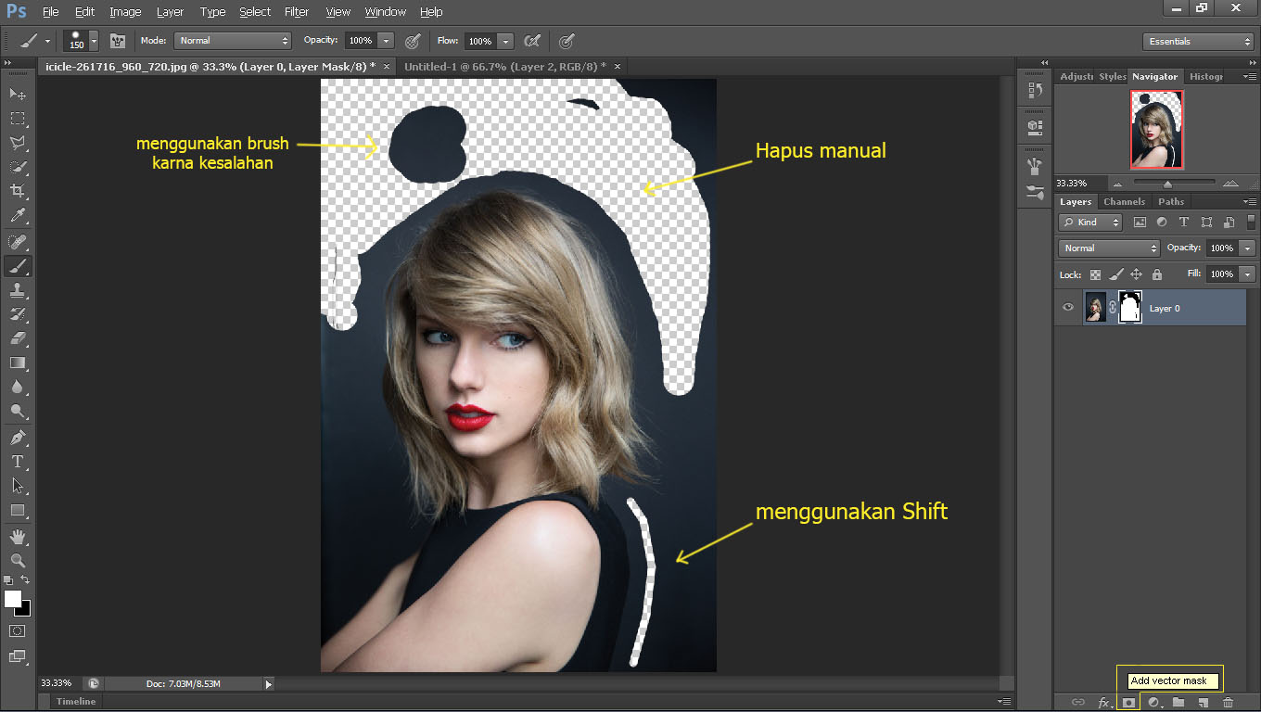This screenshot has width=1261, height=712.
Task: Select the Crop tool
Action: click(x=18, y=191)
